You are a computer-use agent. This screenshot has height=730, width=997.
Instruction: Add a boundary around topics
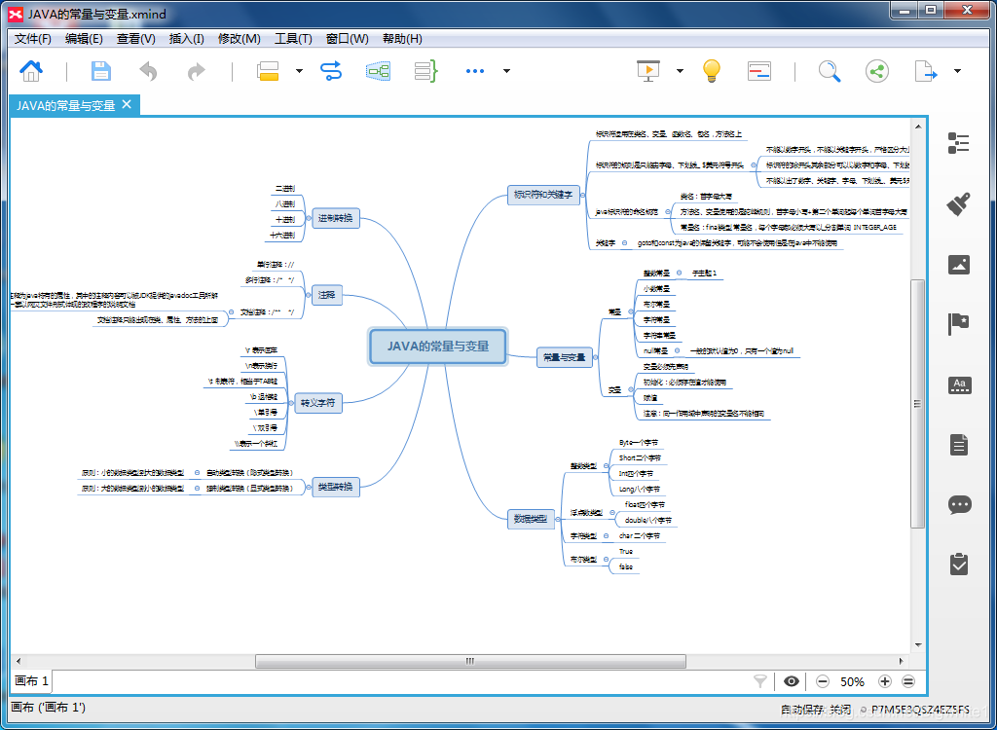(x=379, y=71)
